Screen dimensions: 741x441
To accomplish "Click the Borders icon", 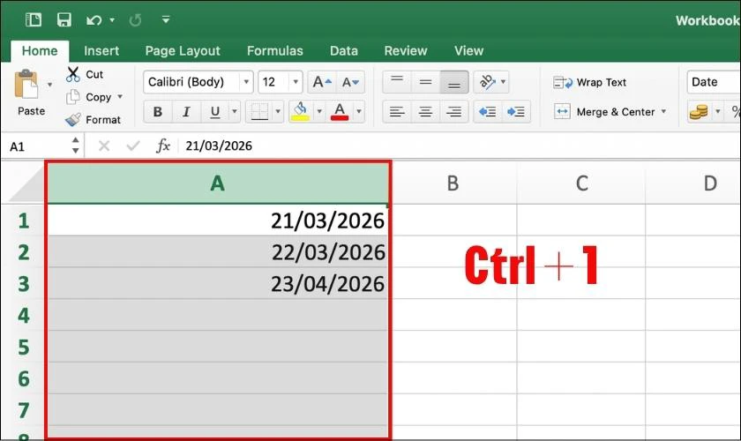I will 259,112.
